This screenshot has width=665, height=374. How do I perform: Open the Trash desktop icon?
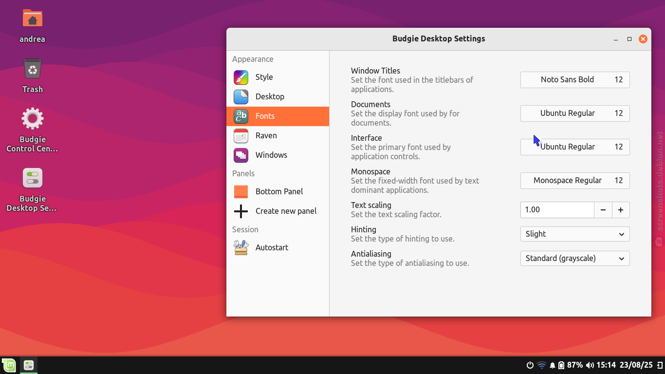[x=33, y=69]
